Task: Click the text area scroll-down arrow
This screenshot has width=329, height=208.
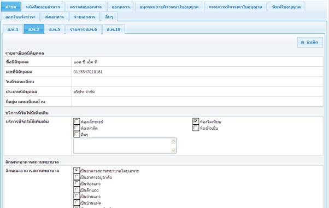Action: 173,150
